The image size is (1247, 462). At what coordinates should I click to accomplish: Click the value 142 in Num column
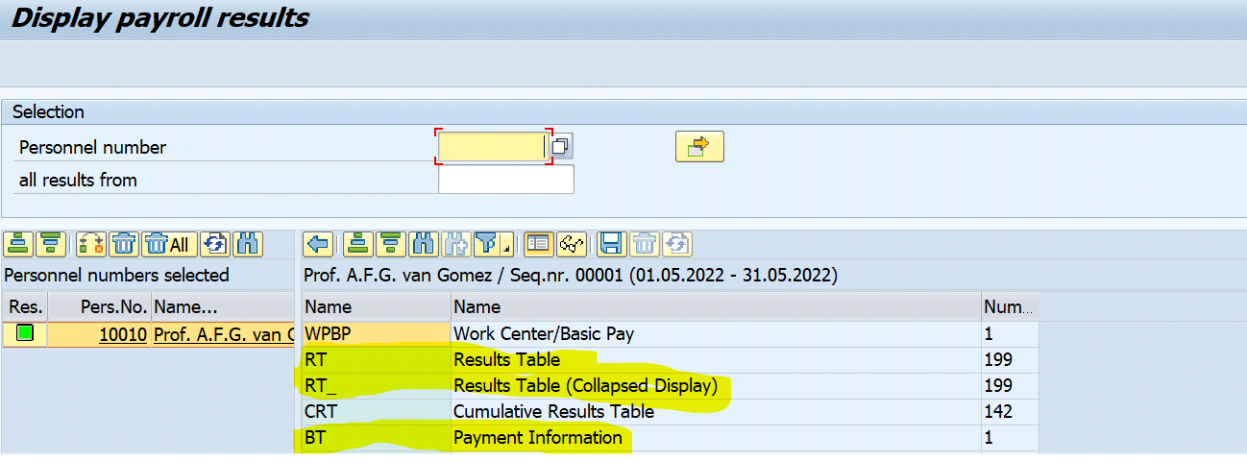point(998,412)
